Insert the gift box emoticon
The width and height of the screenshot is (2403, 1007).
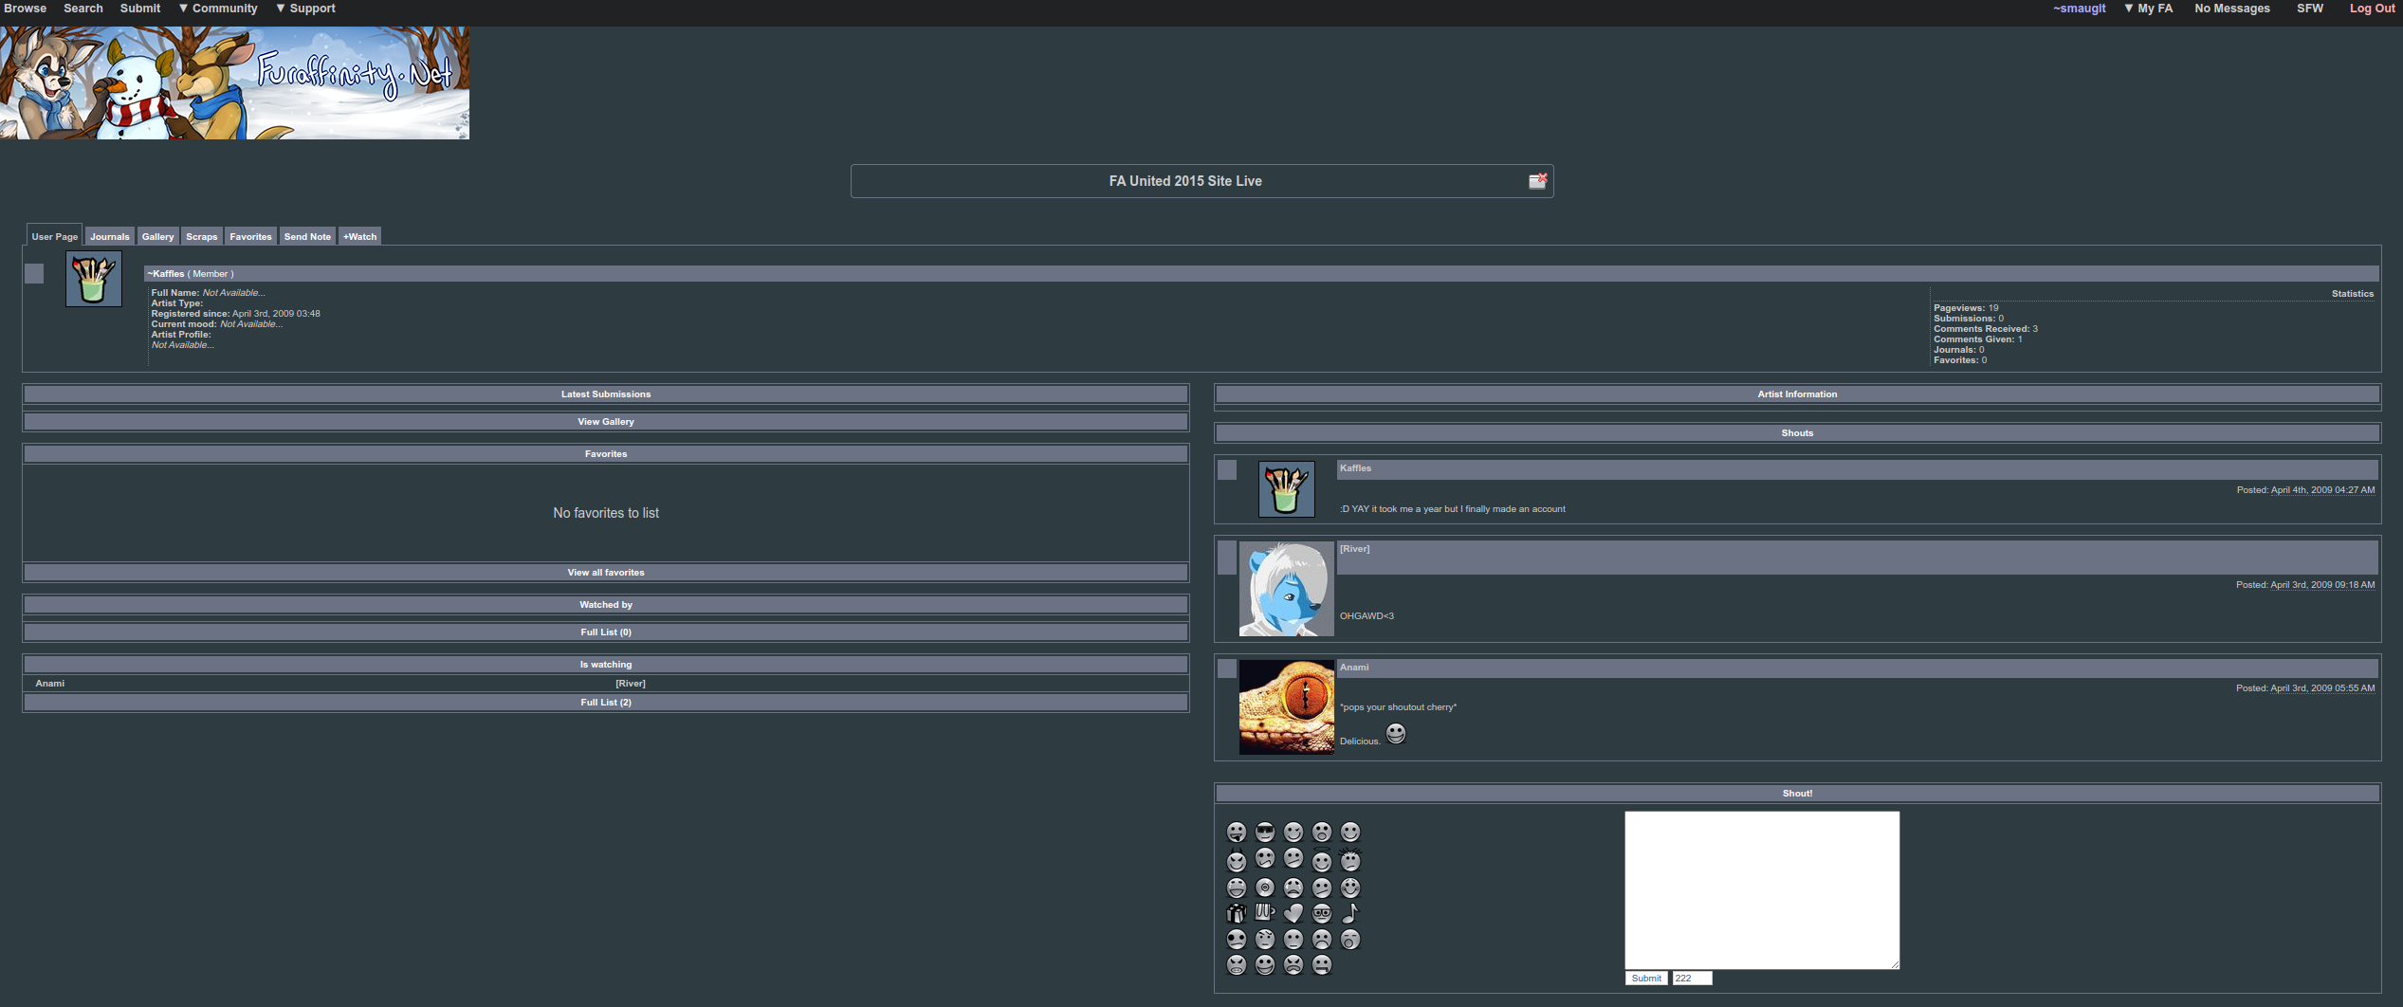tap(1237, 913)
